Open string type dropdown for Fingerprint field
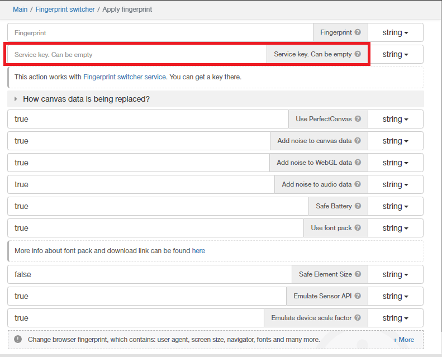This screenshot has width=442, height=357. click(395, 32)
